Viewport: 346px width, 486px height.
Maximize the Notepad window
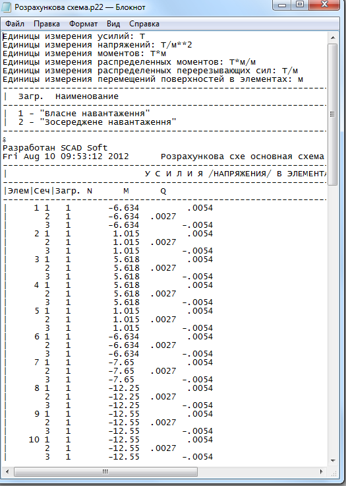coord(300,5)
